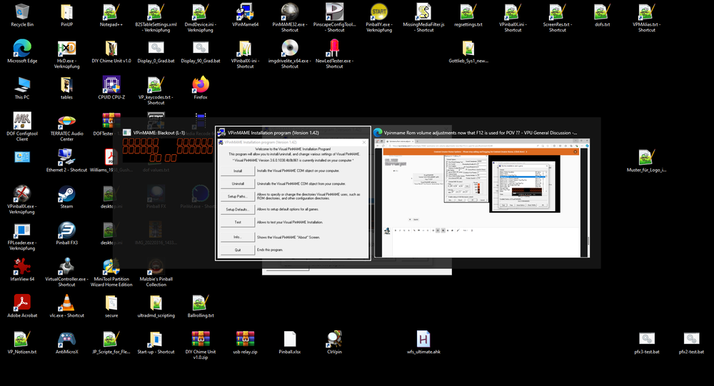Open the ScreenRes.txt shortcut
714x386 pixels.
[558, 12]
